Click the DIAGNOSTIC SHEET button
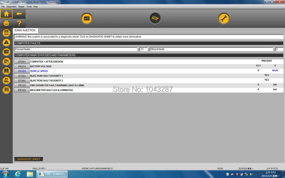The width and height of the screenshot is (285, 178). point(29,159)
